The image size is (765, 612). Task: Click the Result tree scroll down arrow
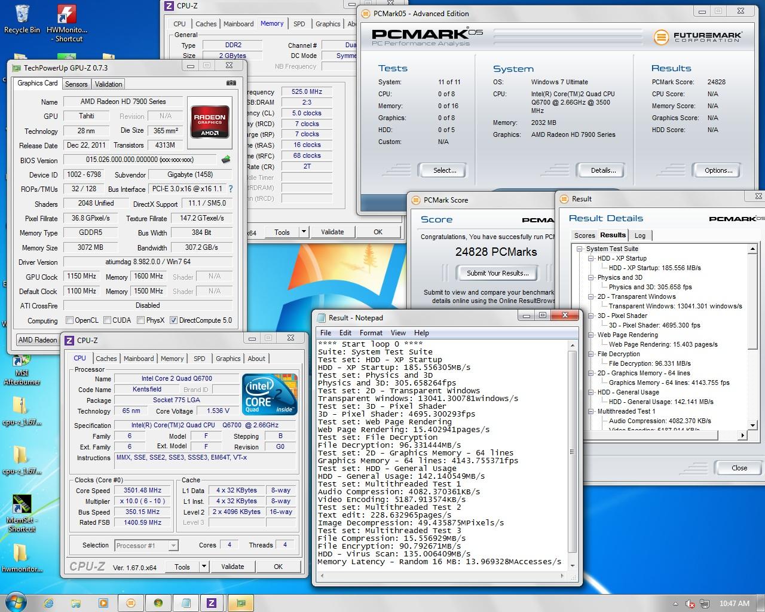coord(752,425)
